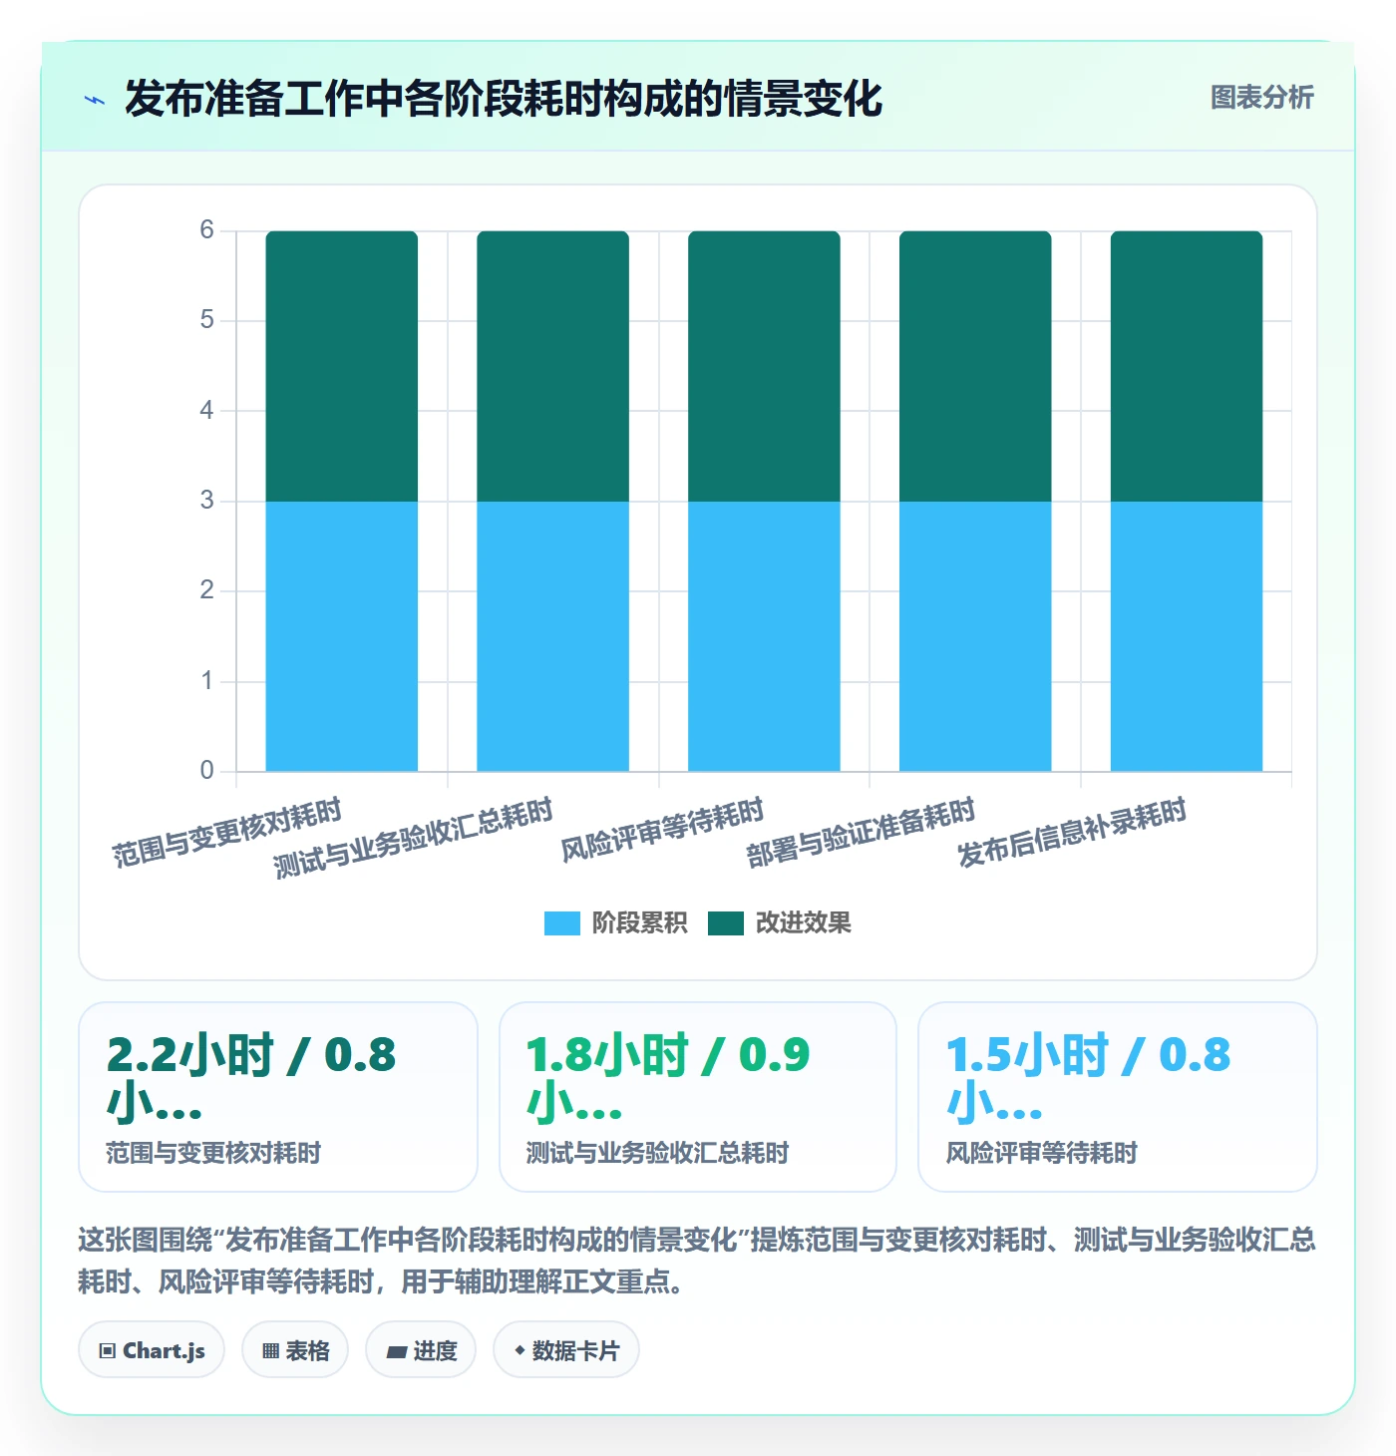Click the dark green bar for 范围与变更核对耗时

point(342,366)
